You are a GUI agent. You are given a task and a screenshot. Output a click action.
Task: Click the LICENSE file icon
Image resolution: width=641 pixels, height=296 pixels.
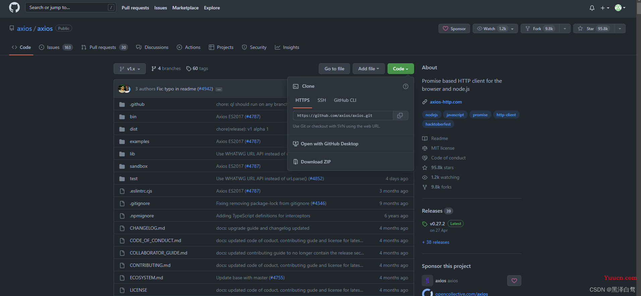pyautogui.click(x=122, y=290)
